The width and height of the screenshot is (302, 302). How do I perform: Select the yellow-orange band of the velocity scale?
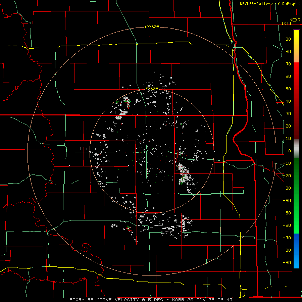[x=296, y=46]
